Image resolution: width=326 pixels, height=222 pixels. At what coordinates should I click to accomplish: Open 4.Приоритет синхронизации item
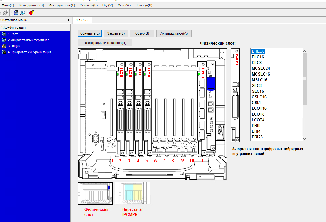click(x=29, y=52)
